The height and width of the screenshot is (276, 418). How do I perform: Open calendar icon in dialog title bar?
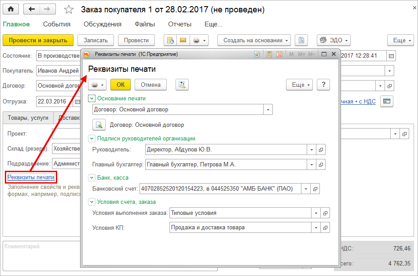click(x=279, y=55)
